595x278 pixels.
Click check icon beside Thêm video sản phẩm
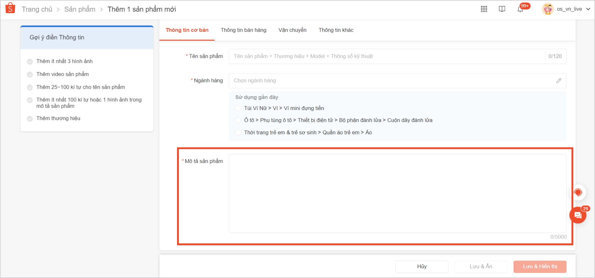tap(30, 75)
